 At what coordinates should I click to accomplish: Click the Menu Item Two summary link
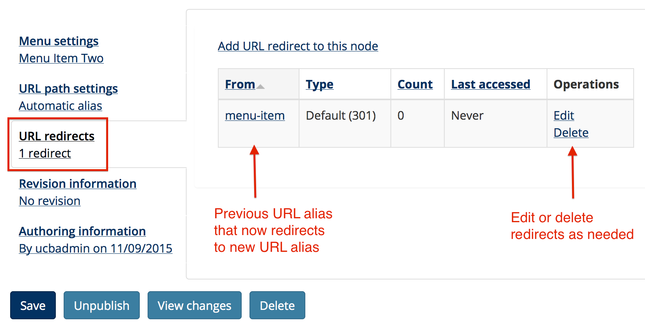61,58
